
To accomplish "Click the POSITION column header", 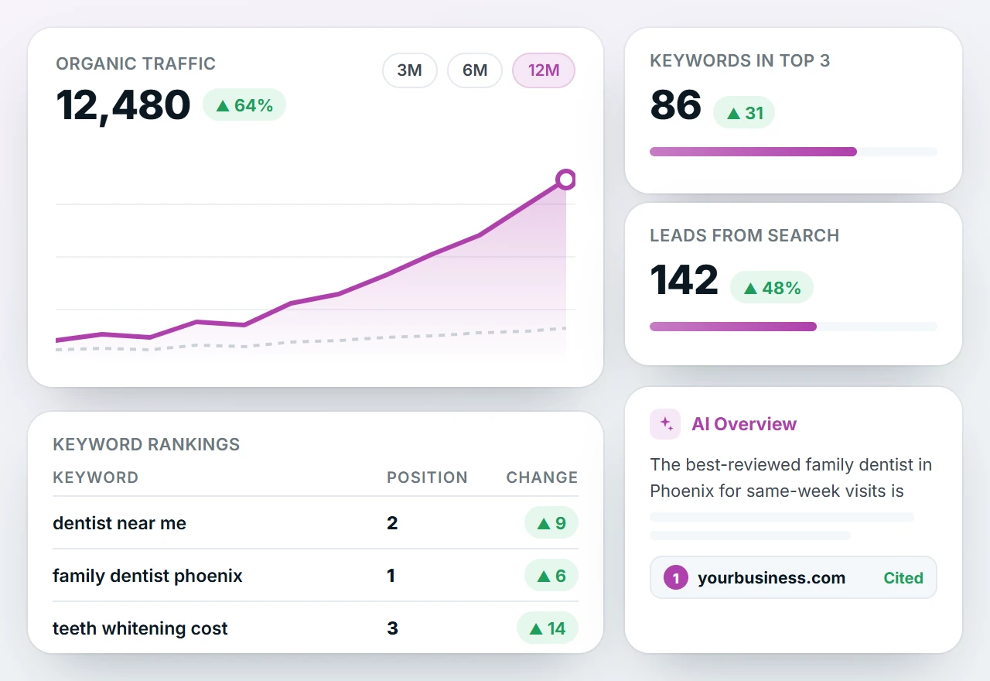I will click(427, 477).
